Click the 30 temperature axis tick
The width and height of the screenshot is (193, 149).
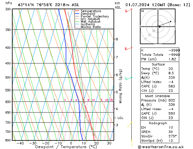pyautogui.click(x=109, y=143)
